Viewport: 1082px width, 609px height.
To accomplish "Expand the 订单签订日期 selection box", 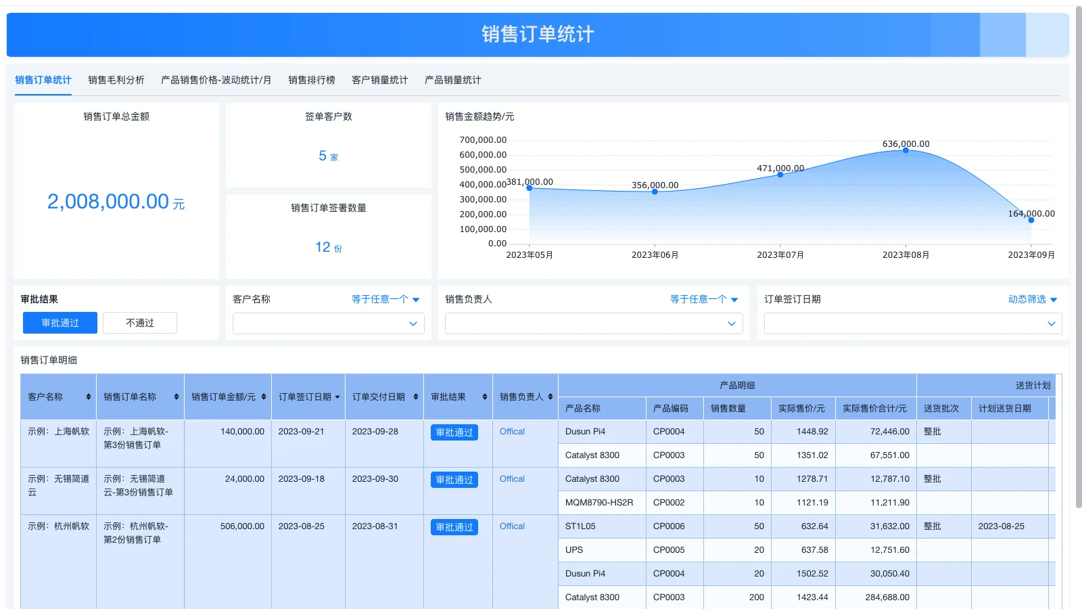I will click(913, 323).
